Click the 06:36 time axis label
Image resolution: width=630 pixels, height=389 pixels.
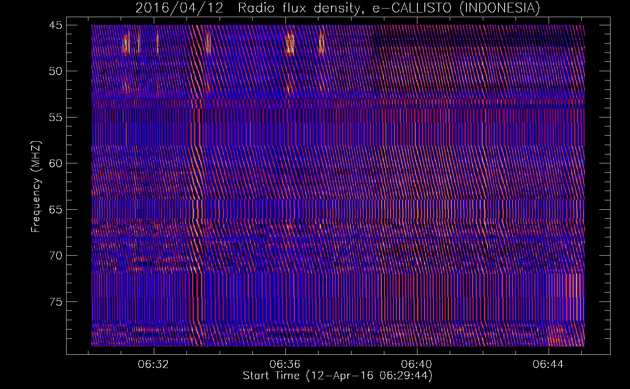pyautogui.click(x=285, y=364)
